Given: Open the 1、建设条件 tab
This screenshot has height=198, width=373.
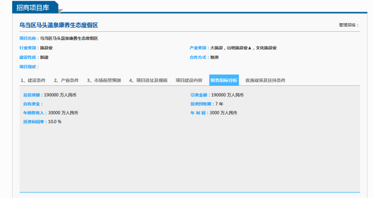Looking at the screenshot, I should coord(33,80).
